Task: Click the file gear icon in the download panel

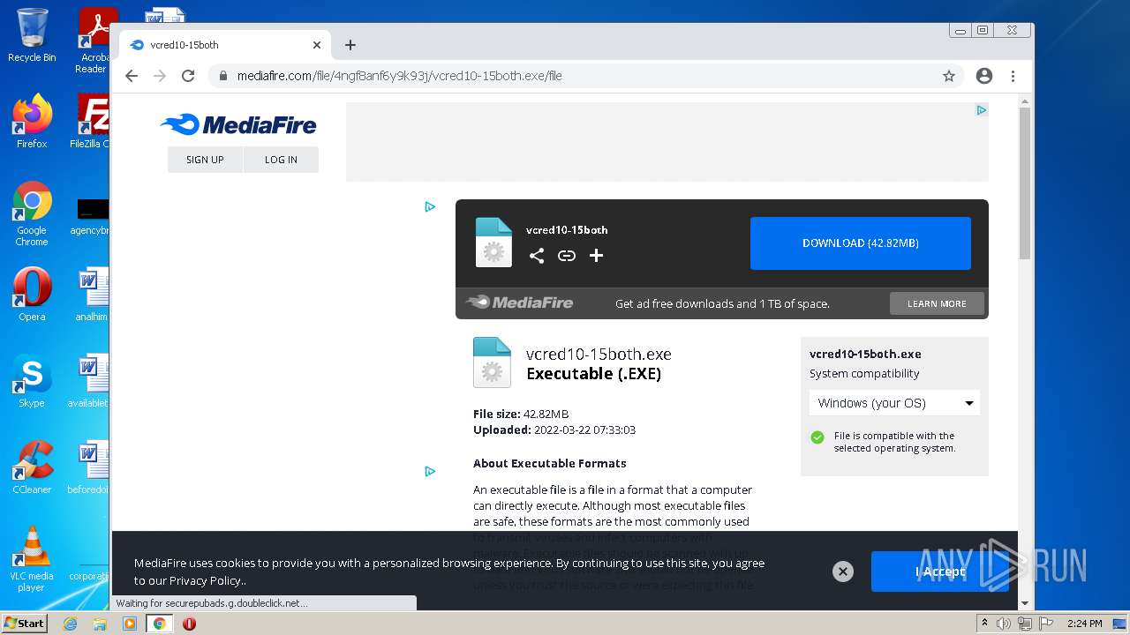Action: 493,243
